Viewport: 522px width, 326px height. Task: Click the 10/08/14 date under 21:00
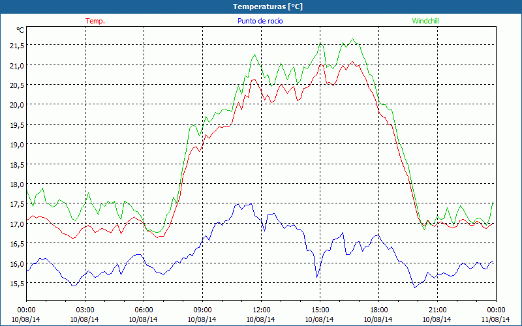(437, 319)
